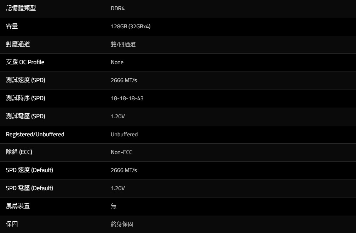The height and width of the screenshot is (233, 356).
Task: Select the Unbuffered value text
Action: click(124, 135)
